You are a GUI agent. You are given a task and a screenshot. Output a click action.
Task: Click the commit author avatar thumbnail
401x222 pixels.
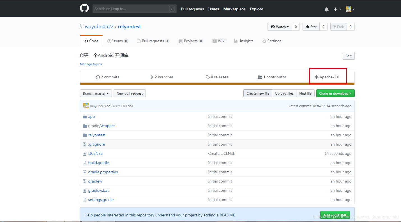click(x=86, y=106)
